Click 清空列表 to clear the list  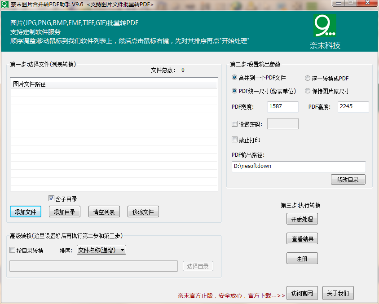tap(104, 211)
